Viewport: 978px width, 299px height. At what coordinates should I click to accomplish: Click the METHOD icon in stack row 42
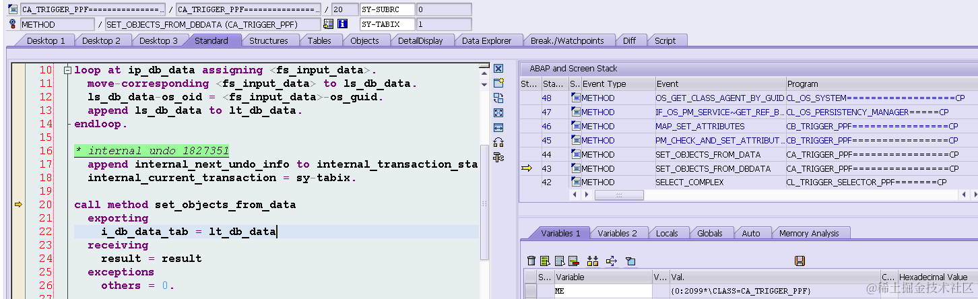575,182
